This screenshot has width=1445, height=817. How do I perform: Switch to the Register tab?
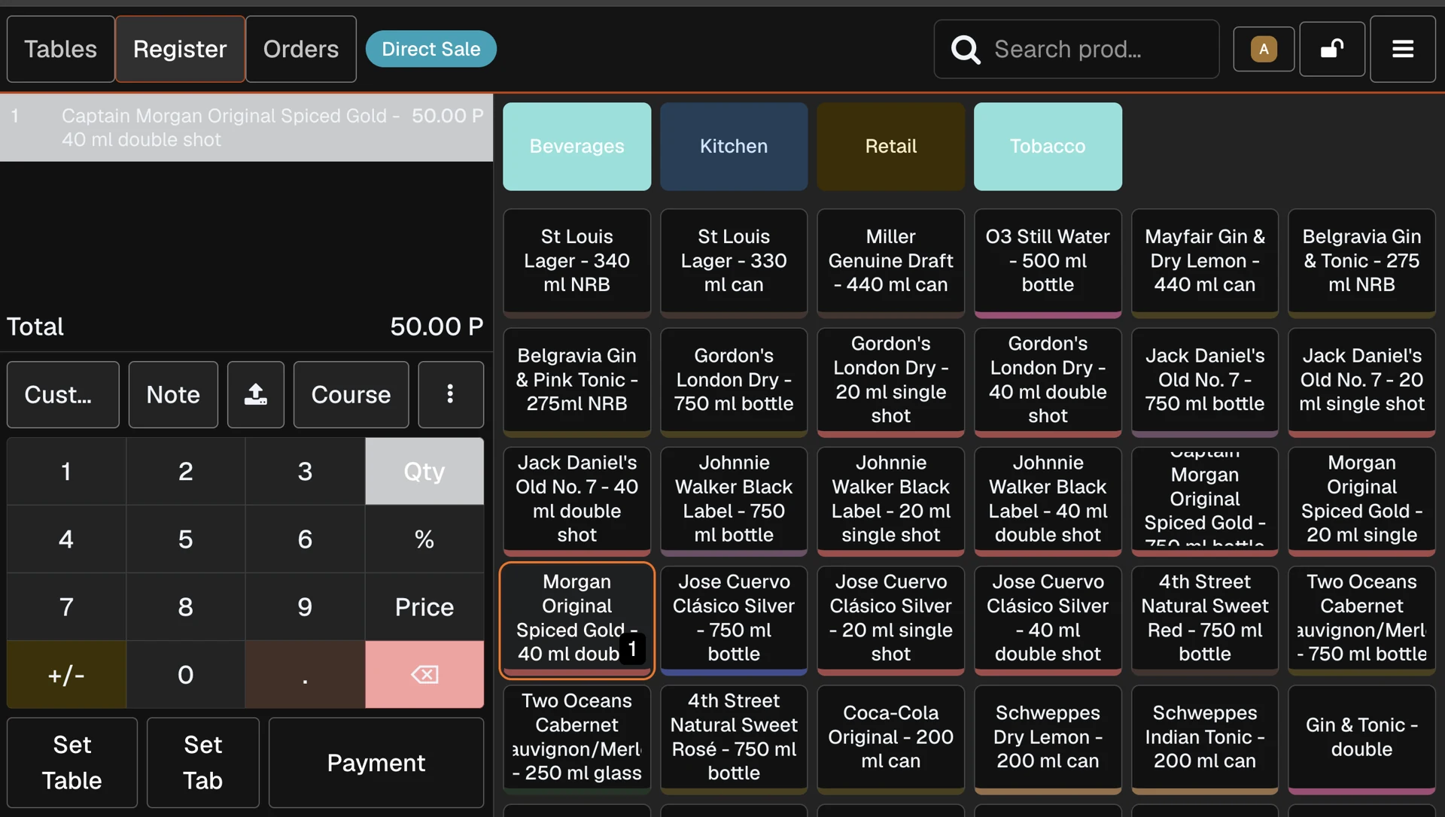coord(180,49)
